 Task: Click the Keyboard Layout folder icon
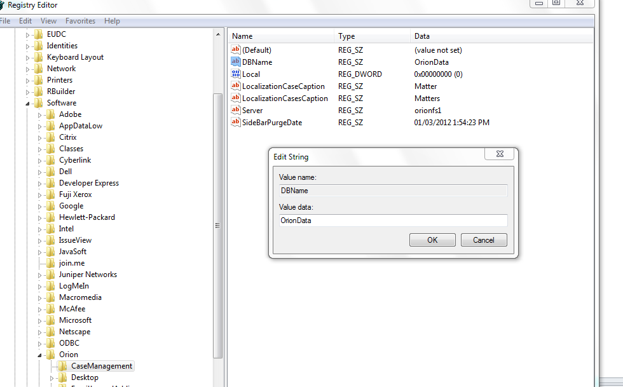[39, 57]
